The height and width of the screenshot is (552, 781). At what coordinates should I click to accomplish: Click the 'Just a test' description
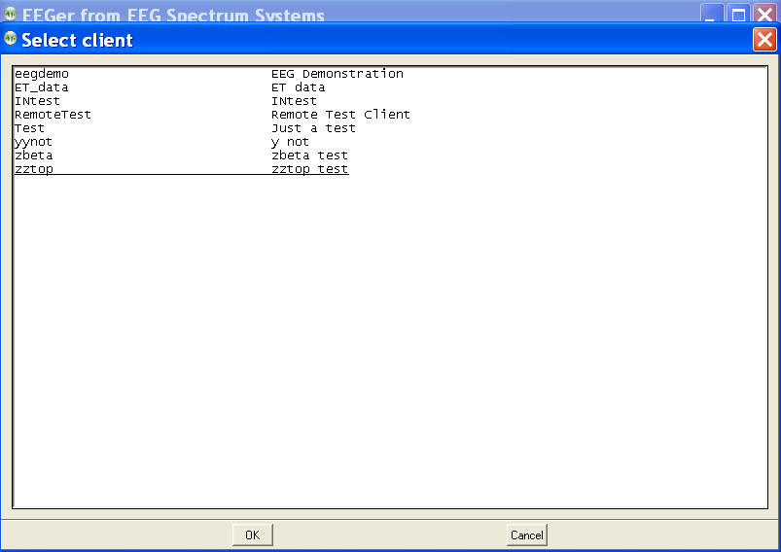click(313, 128)
